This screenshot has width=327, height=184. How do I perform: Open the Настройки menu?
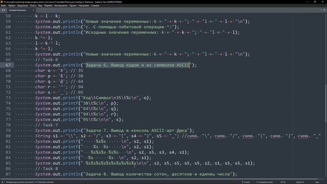click(84, 6)
